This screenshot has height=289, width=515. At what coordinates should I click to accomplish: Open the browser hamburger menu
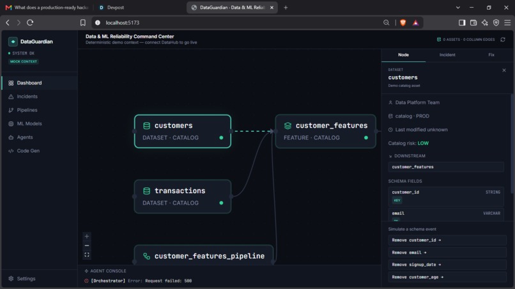tap(507, 22)
